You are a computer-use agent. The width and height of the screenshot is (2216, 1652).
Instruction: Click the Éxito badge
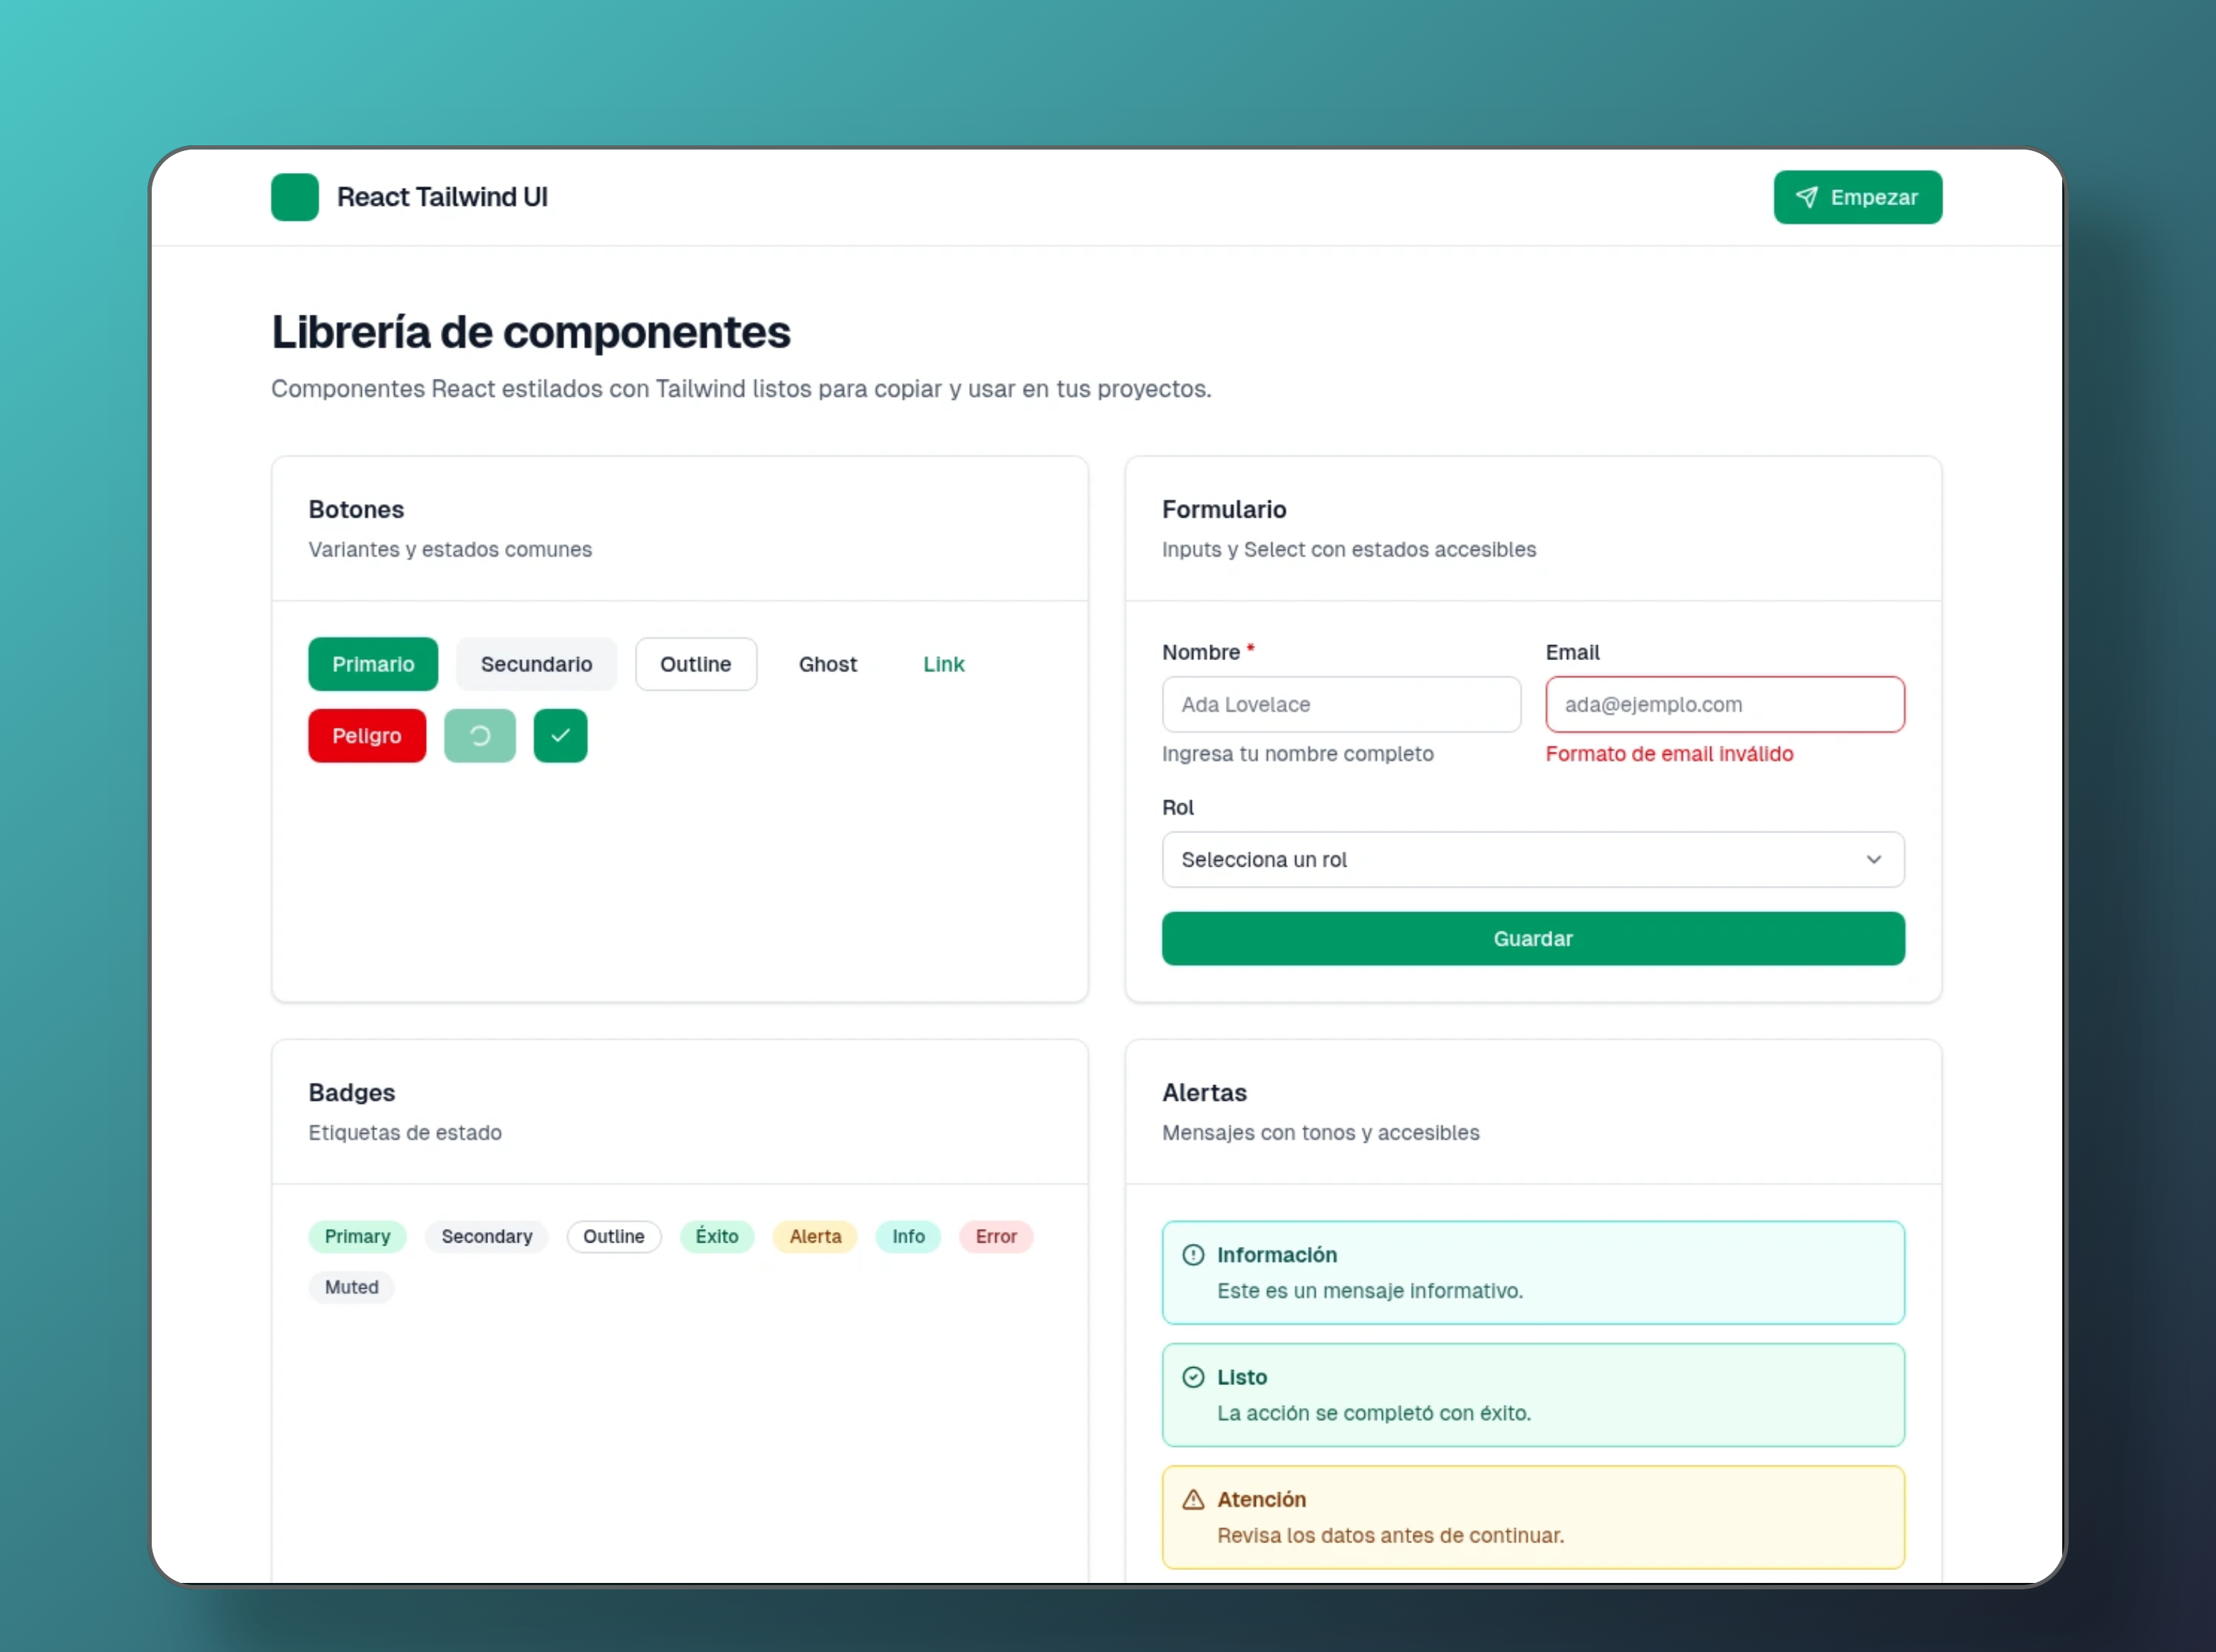[x=717, y=1236]
